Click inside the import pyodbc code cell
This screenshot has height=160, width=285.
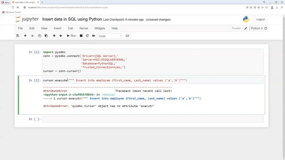point(153,61)
